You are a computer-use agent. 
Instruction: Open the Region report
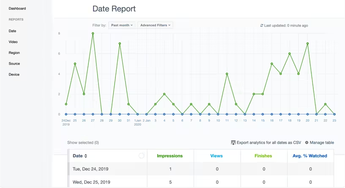[14, 53]
